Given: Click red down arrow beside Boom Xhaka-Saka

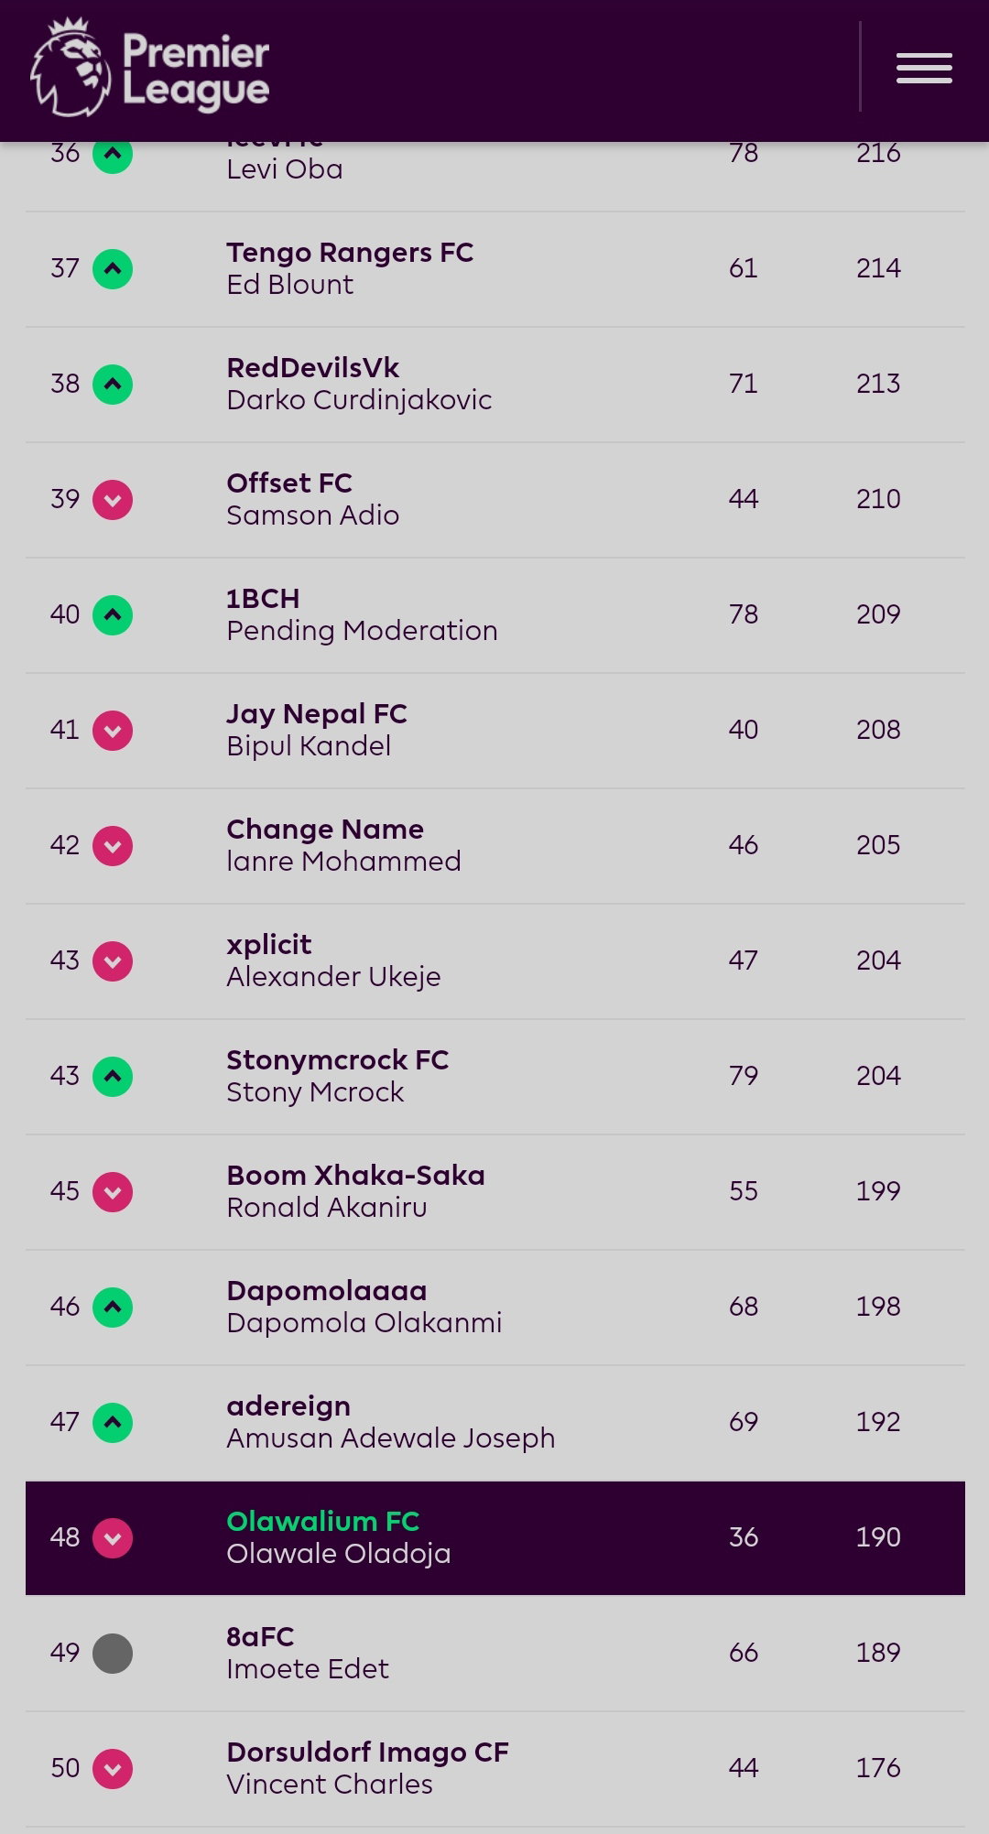Looking at the screenshot, I should tap(113, 1192).
